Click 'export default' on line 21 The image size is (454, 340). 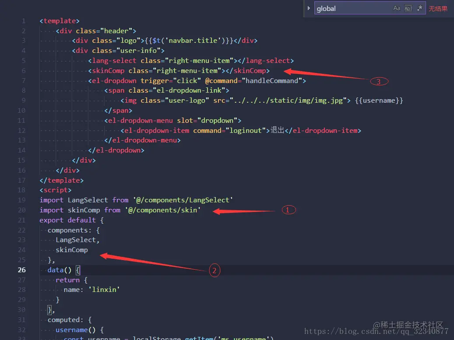67,220
